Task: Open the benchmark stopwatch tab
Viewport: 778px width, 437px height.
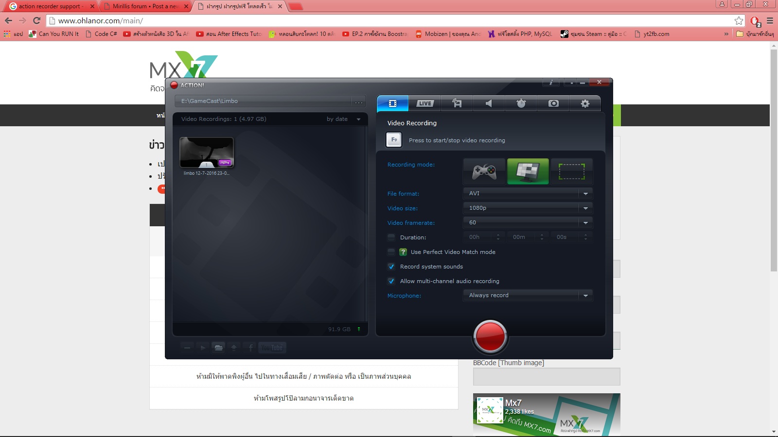Action: (521, 103)
